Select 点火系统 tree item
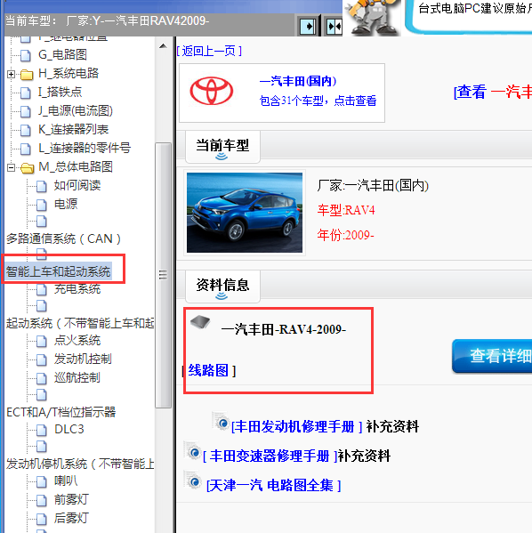The image size is (532, 533). click(x=77, y=340)
